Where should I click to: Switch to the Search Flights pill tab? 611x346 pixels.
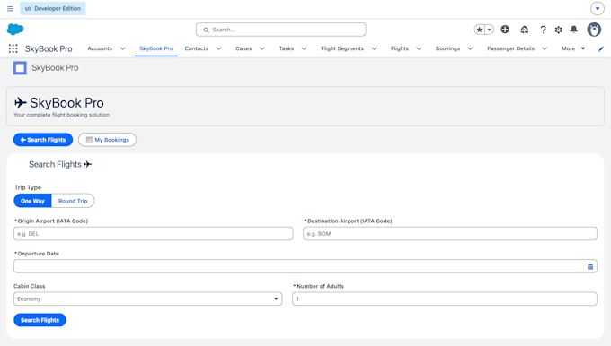coord(43,140)
